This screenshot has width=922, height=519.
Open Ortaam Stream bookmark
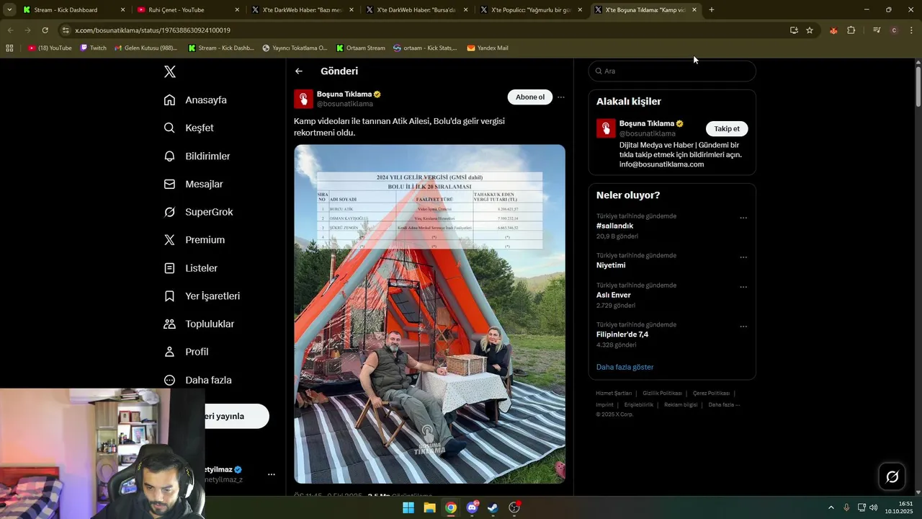click(x=359, y=48)
